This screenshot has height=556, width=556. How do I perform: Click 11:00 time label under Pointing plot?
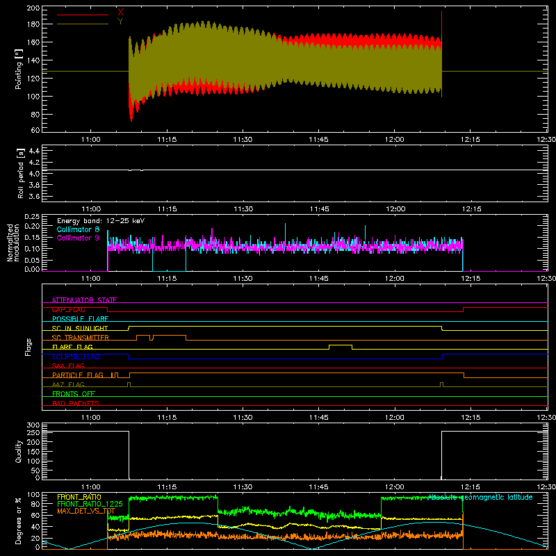point(91,140)
